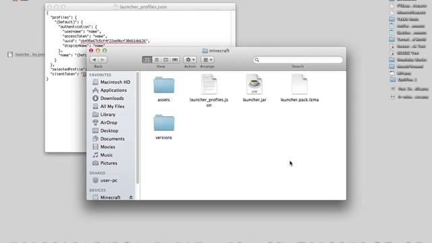Click the "username" line in the JSON editor
Viewport: 432px width, 243px height.
pos(82,32)
